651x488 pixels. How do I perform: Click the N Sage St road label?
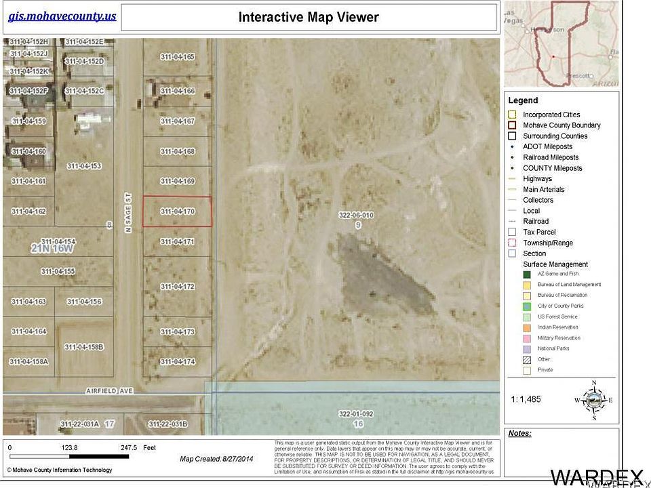point(127,213)
